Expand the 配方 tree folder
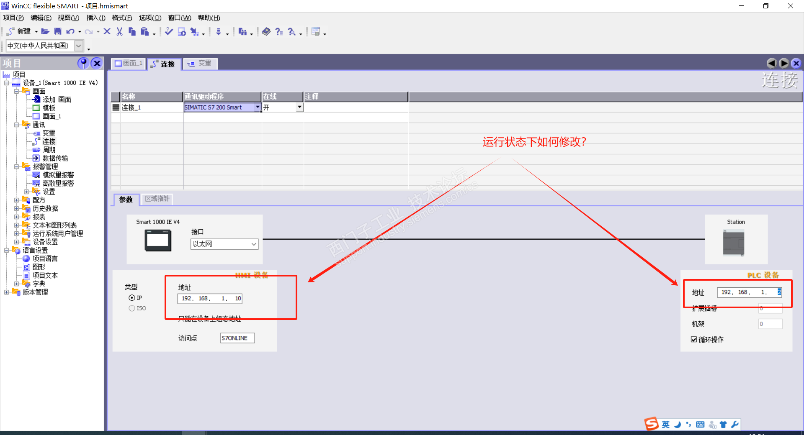Screen dimensions: 804x435 [16, 200]
